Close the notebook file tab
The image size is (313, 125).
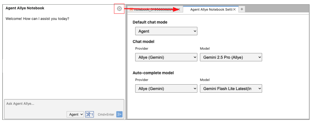[x=179, y=9]
